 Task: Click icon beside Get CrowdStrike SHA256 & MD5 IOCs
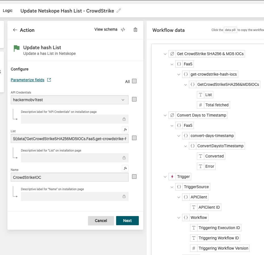(172, 54)
